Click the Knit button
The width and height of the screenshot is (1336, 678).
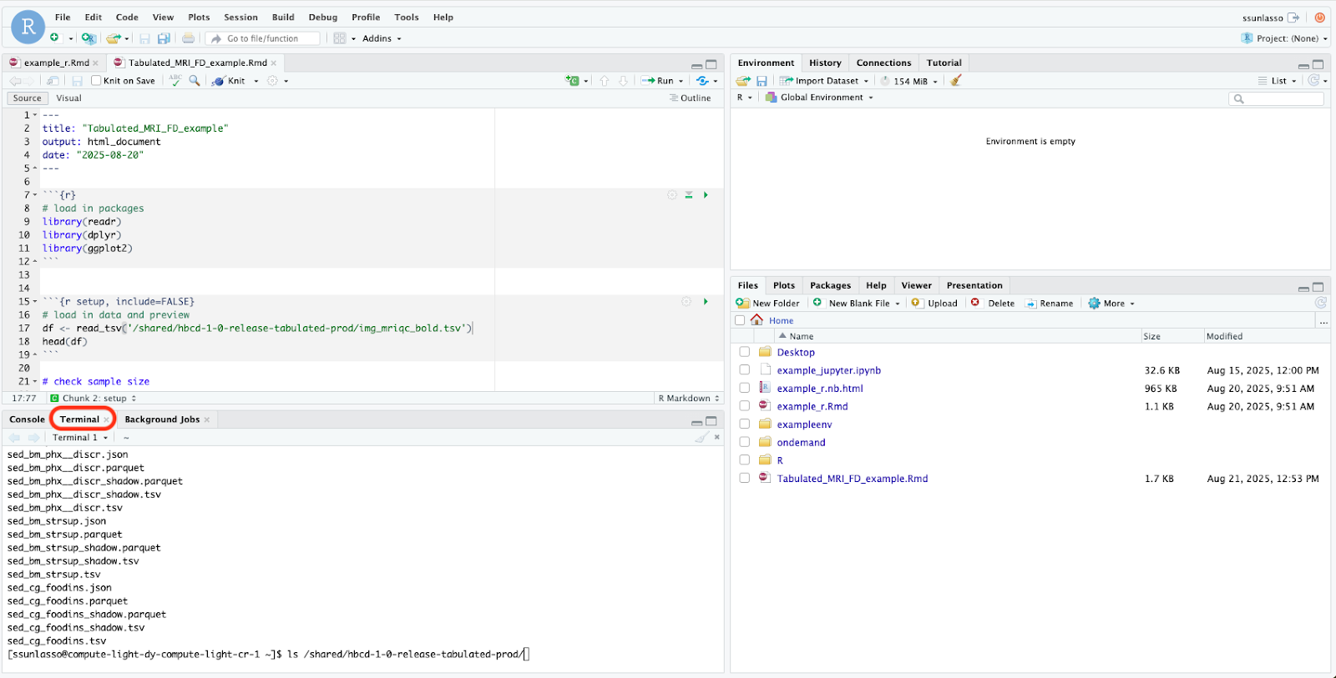click(229, 81)
